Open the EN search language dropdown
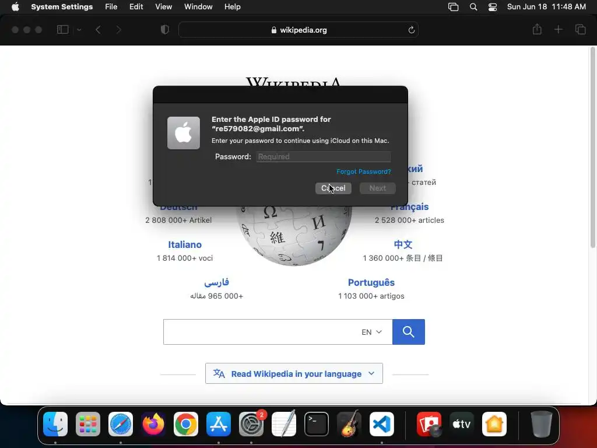Image resolution: width=597 pixels, height=448 pixels. tap(371, 332)
